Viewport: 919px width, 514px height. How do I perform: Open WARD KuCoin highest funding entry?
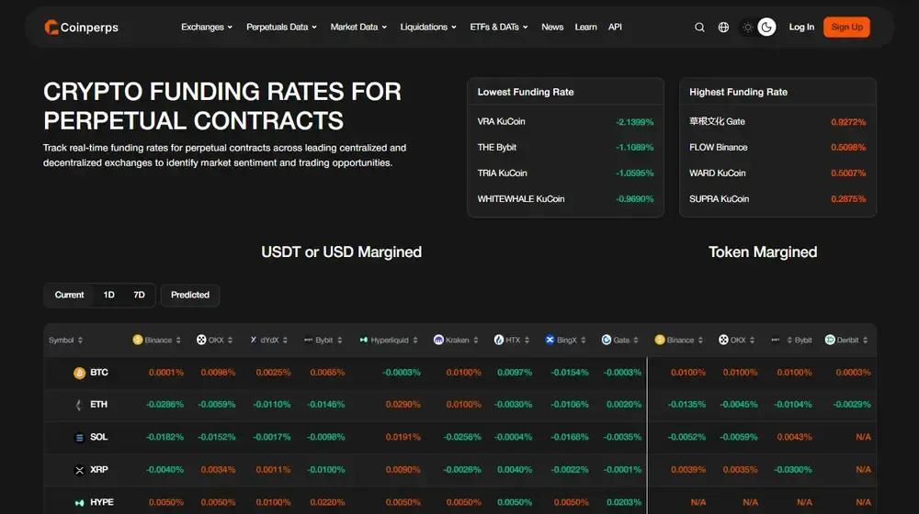(x=777, y=173)
